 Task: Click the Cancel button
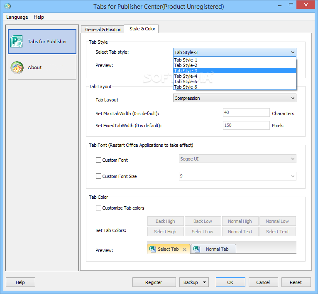[263, 282]
